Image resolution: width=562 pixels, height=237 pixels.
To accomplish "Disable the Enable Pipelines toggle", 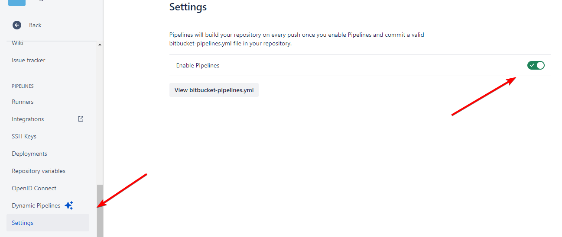I will tap(536, 65).
